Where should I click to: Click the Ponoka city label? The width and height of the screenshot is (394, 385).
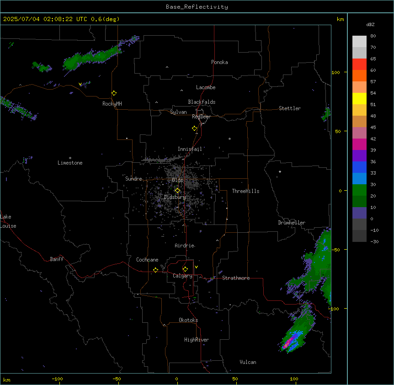(219, 62)
